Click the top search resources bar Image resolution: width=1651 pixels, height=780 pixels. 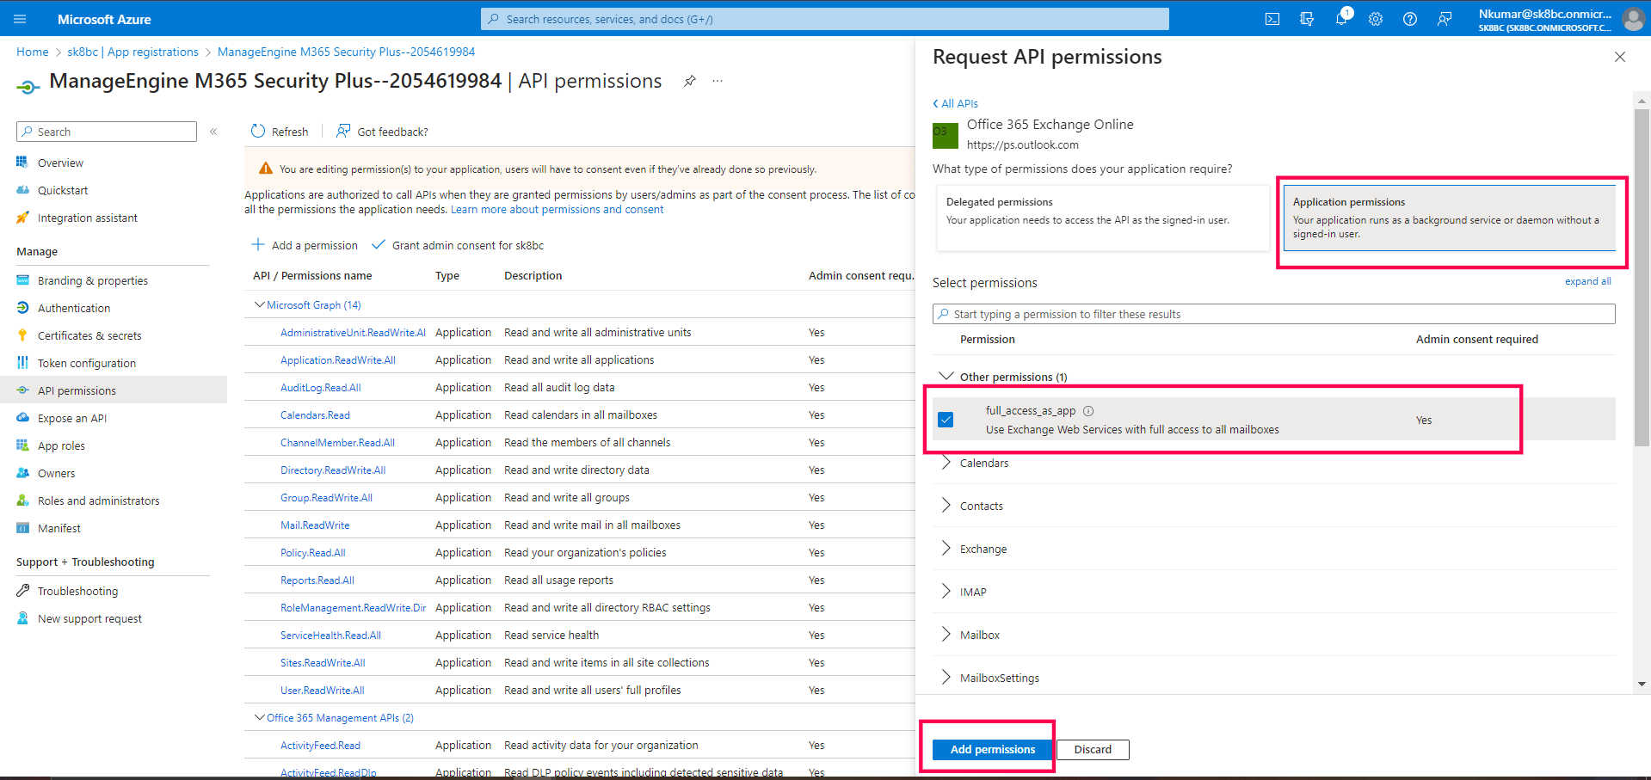(x=825, y=19)
